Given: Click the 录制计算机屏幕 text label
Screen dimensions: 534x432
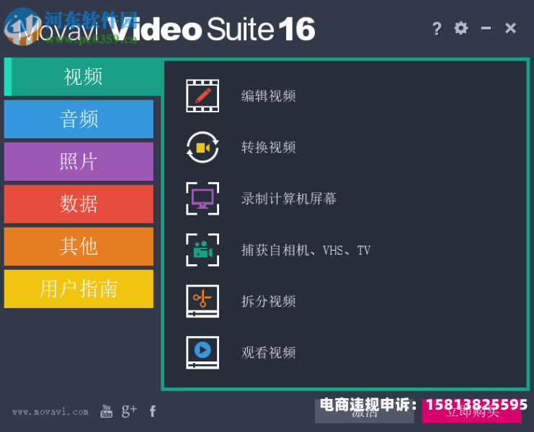Looking at the screenshot, I should pyautogui.click(x=289, y=199).
